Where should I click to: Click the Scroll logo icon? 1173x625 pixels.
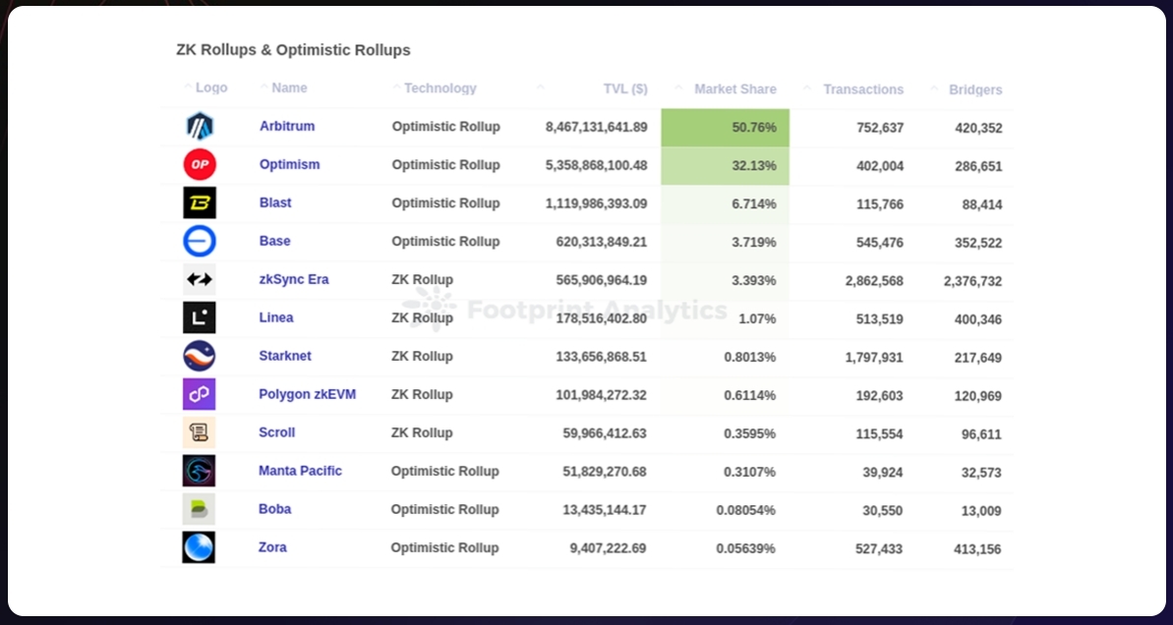[x=200, y=432]
